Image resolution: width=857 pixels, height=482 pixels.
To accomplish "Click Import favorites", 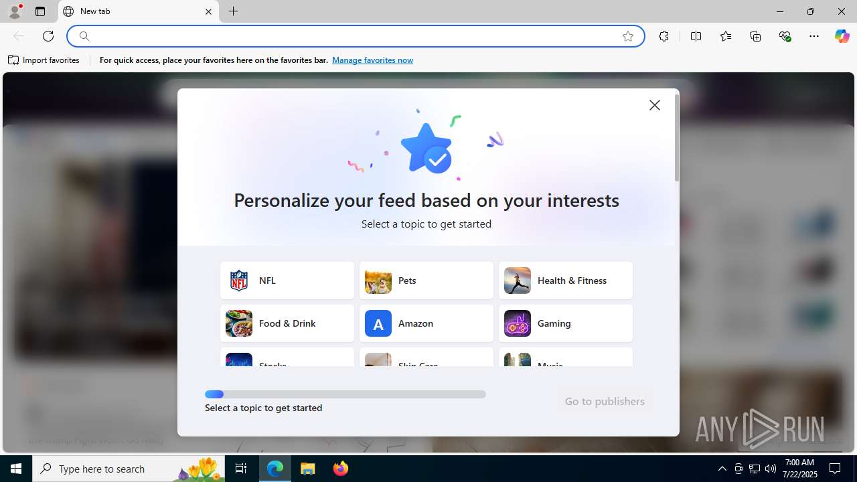I will tap(44, 60).
